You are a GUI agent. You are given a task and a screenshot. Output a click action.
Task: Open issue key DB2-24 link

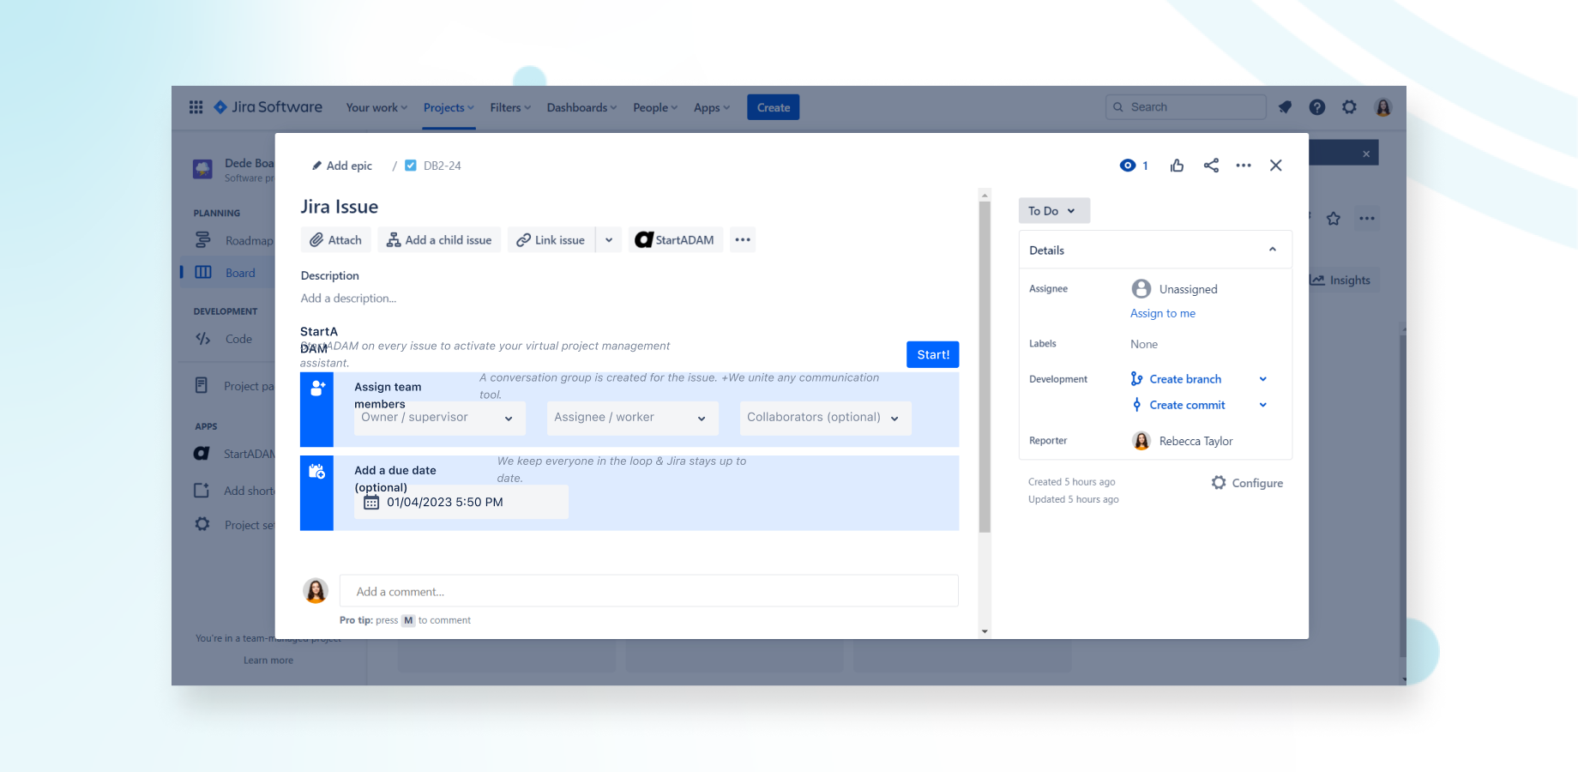(443, 166)
